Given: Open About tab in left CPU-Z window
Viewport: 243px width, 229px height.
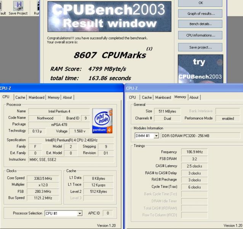Looking at the screenshot, I should pyautogui.click(x=67, y=97).
